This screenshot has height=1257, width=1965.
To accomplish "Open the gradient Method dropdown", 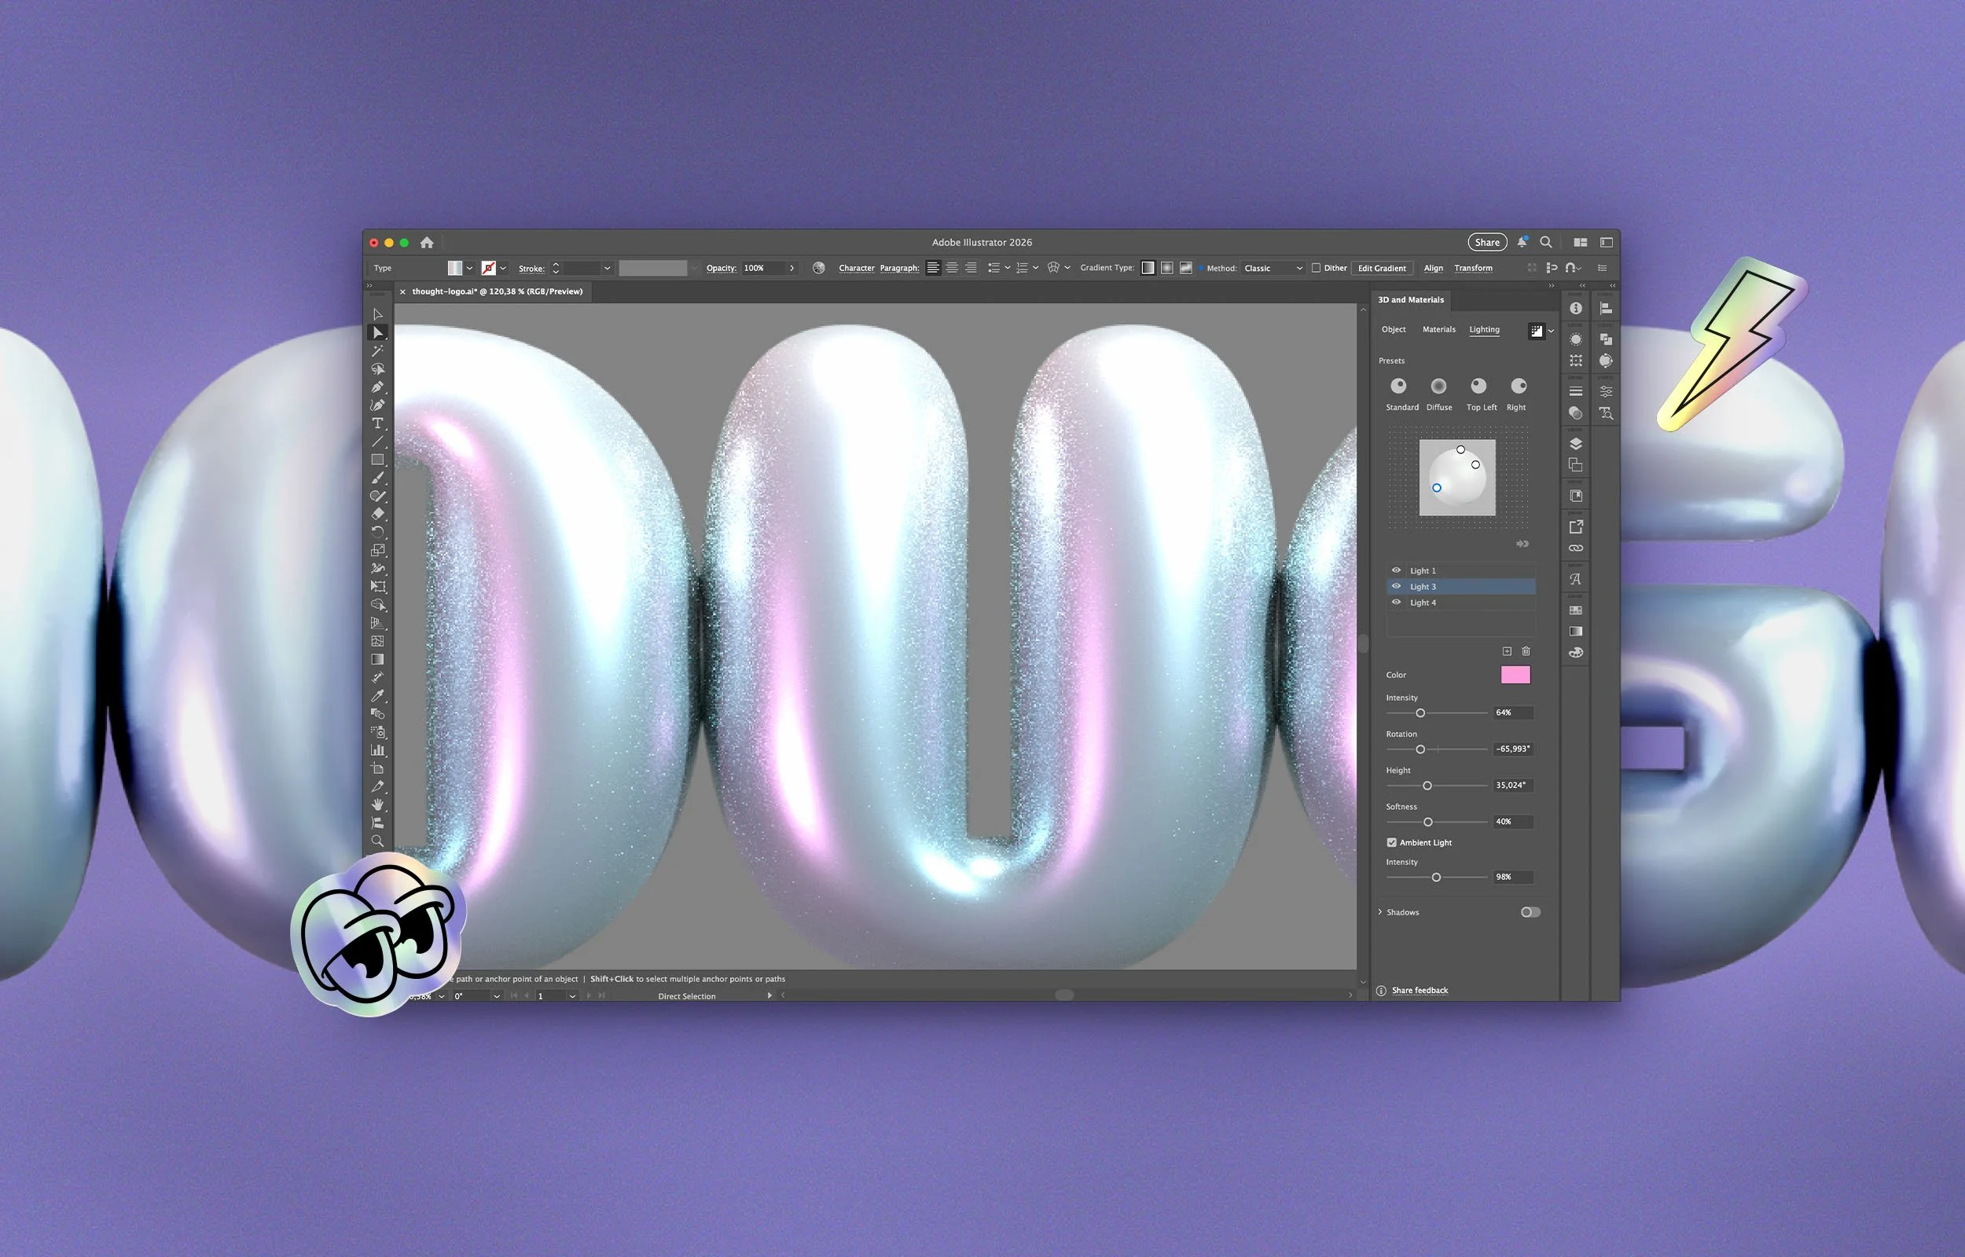I will [1273, 268].
